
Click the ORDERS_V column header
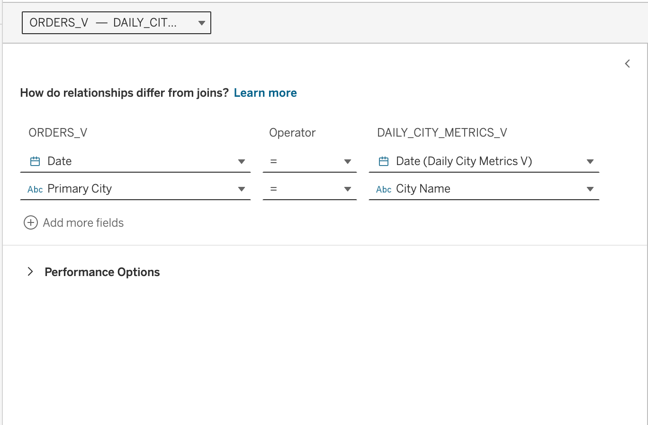coord(58,133)
